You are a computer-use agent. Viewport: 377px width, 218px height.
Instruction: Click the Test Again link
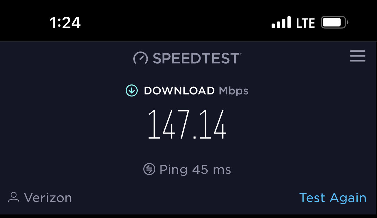[x=333, y=198]
